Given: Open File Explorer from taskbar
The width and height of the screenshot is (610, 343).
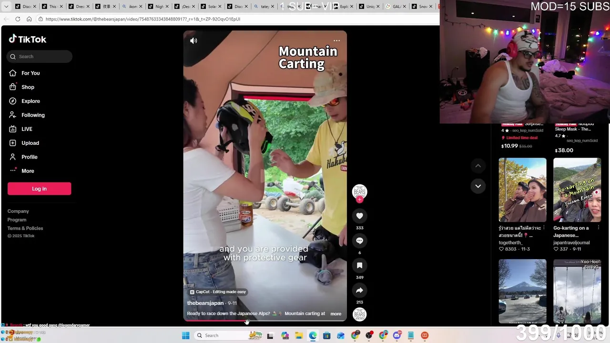Looking at the screenshot, I should pos(299,335).
